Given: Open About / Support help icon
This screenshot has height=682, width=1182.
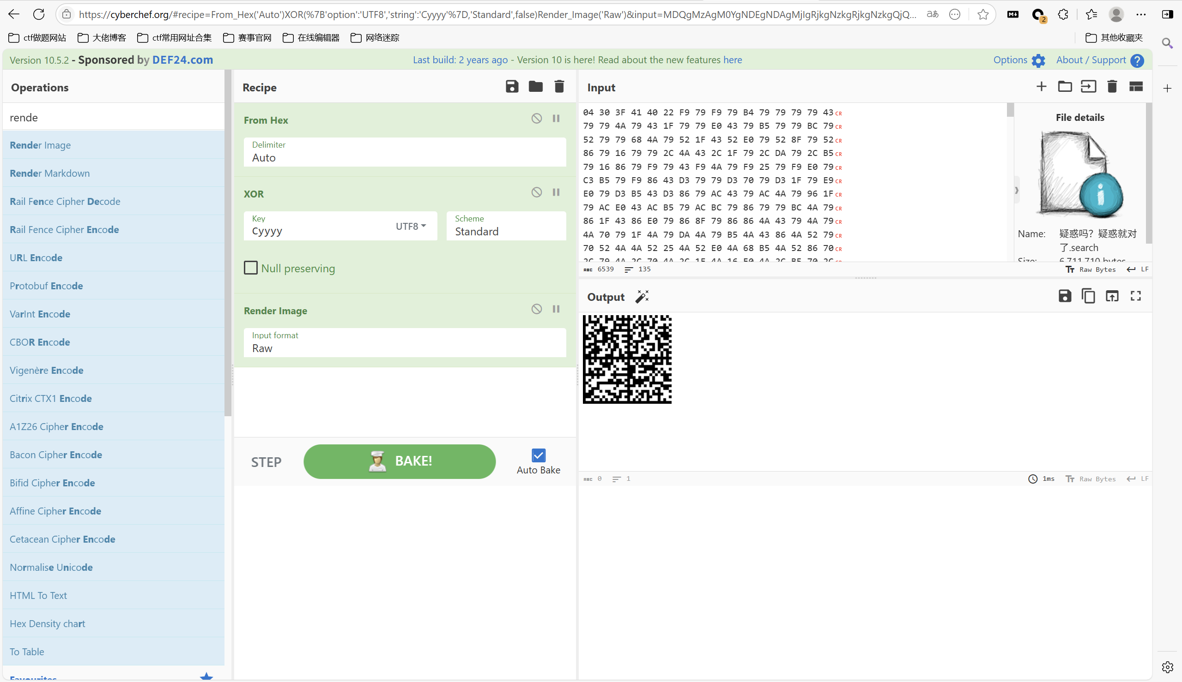Looking at the screenshot, I should [x=1137, y=60].
